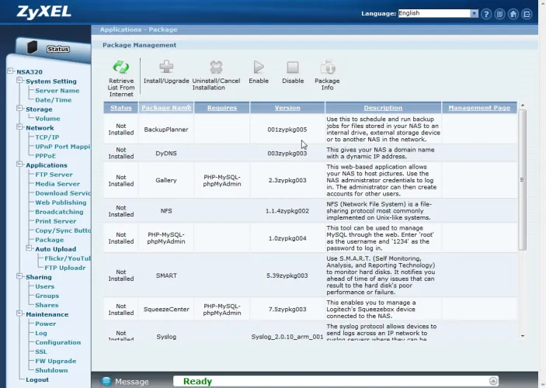Viewport: 546px width, 388px height.
Task: Collapse the System Setting node
Action: [x=20, y=81]
